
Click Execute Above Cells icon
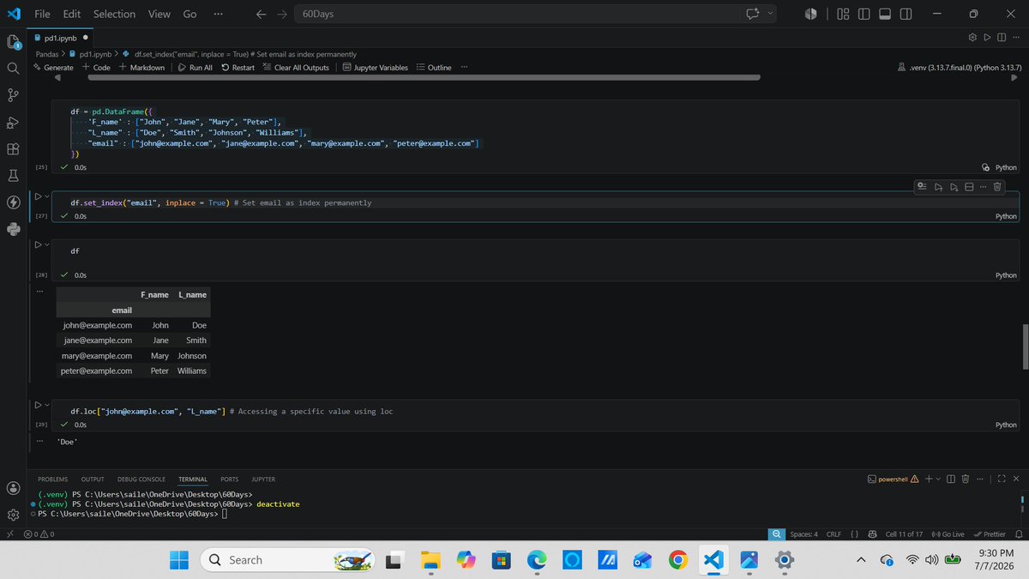(937, 186)
